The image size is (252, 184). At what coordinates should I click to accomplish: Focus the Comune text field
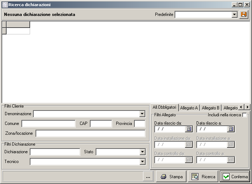click(49, 124)
